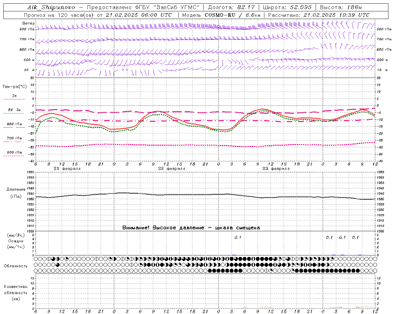Select the 21 февраля date label
This screenshot has width=393, height=314.
[67, 169]
